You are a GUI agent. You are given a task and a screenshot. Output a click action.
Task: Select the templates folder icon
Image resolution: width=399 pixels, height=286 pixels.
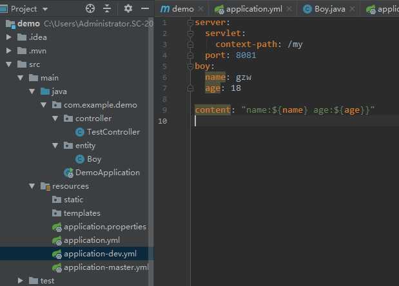point(57,213)
